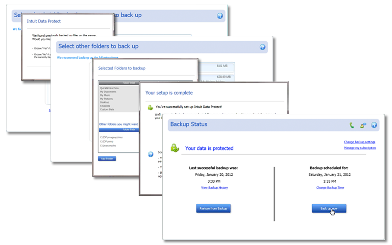Click the green padlock data protected icon
The height and width of the screenshot is (245, 392).
point(174,147)
